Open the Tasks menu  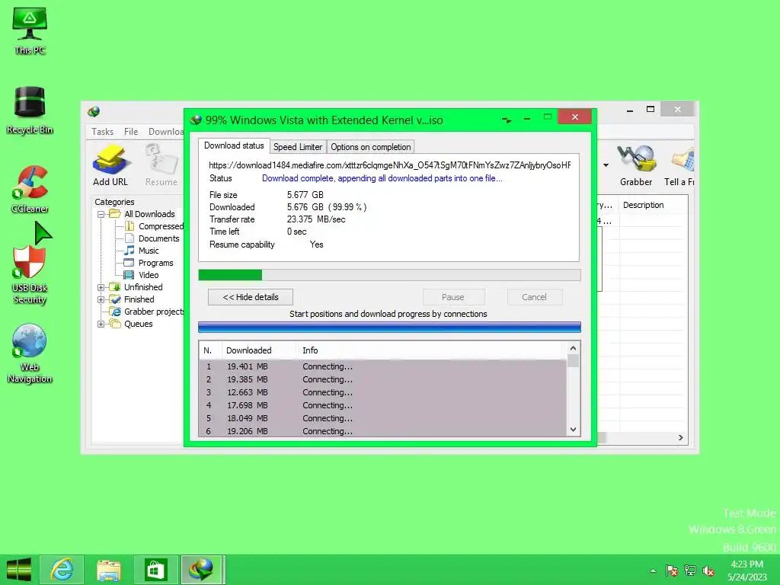tap(103, 131)
